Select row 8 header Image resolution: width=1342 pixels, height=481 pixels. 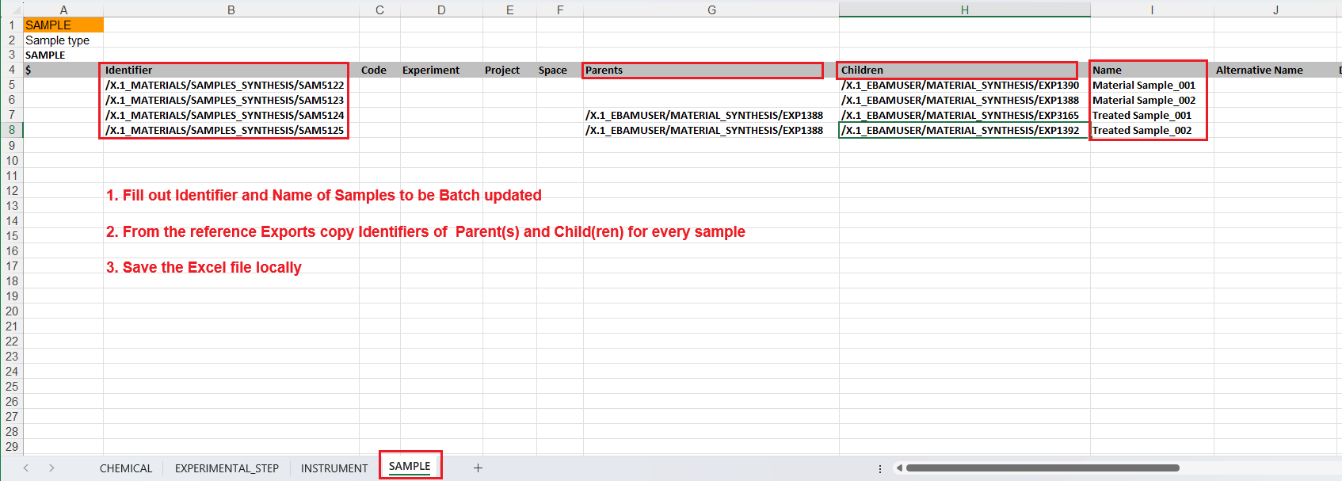pyautogui.click(x=11, y=130)
